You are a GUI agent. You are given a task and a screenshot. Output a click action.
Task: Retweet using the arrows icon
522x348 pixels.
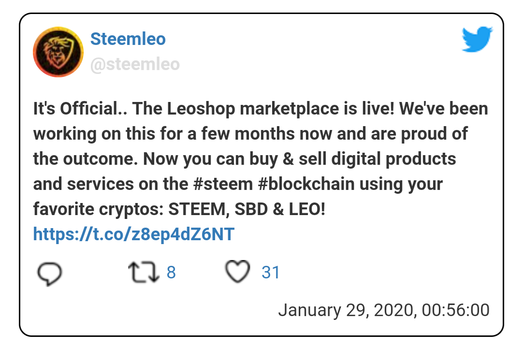pyautogui.click(x=144, y=273)
